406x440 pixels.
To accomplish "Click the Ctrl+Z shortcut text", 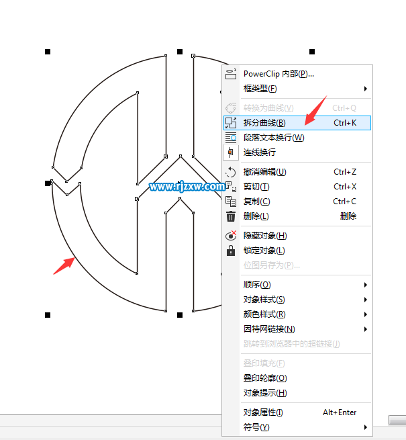I will [345, 172].
